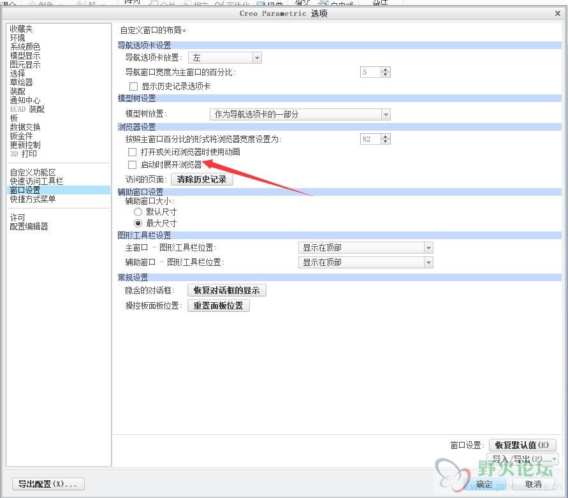Select the 板 category
The image size is (568, 498).
click(14, 118)
